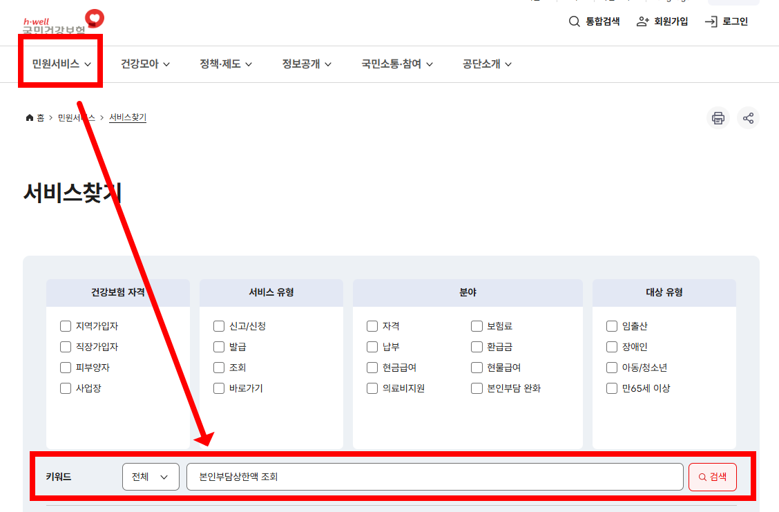Check the 만65세 이상 option
The height and width of the screenshot is (512, 779).
tap(611, 388)
